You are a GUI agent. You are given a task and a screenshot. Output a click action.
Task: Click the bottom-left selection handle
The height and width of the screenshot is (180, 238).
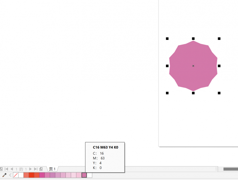click(x=167, y=93)
